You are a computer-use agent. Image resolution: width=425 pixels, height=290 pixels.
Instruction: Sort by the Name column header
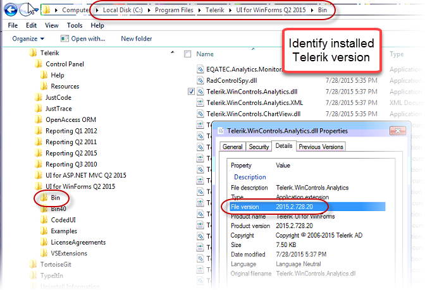205,54
